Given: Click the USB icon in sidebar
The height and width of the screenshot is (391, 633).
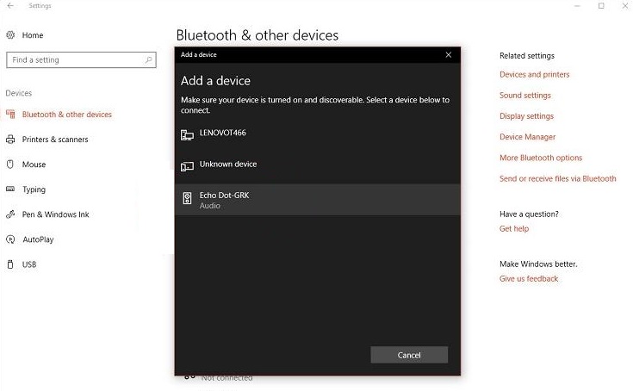Looking at the screenshot, I should tap(10, 264).
